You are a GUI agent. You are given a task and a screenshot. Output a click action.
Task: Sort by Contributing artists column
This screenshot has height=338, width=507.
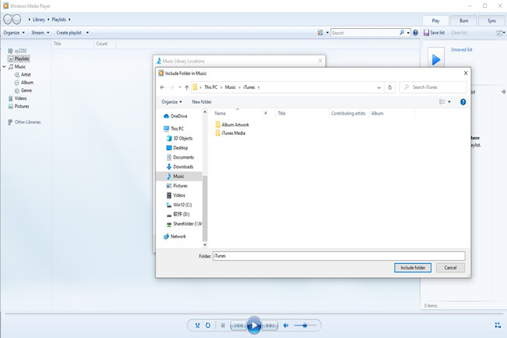[349, 113]
